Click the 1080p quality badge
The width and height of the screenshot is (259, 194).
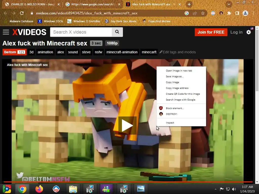pos(112,43)
